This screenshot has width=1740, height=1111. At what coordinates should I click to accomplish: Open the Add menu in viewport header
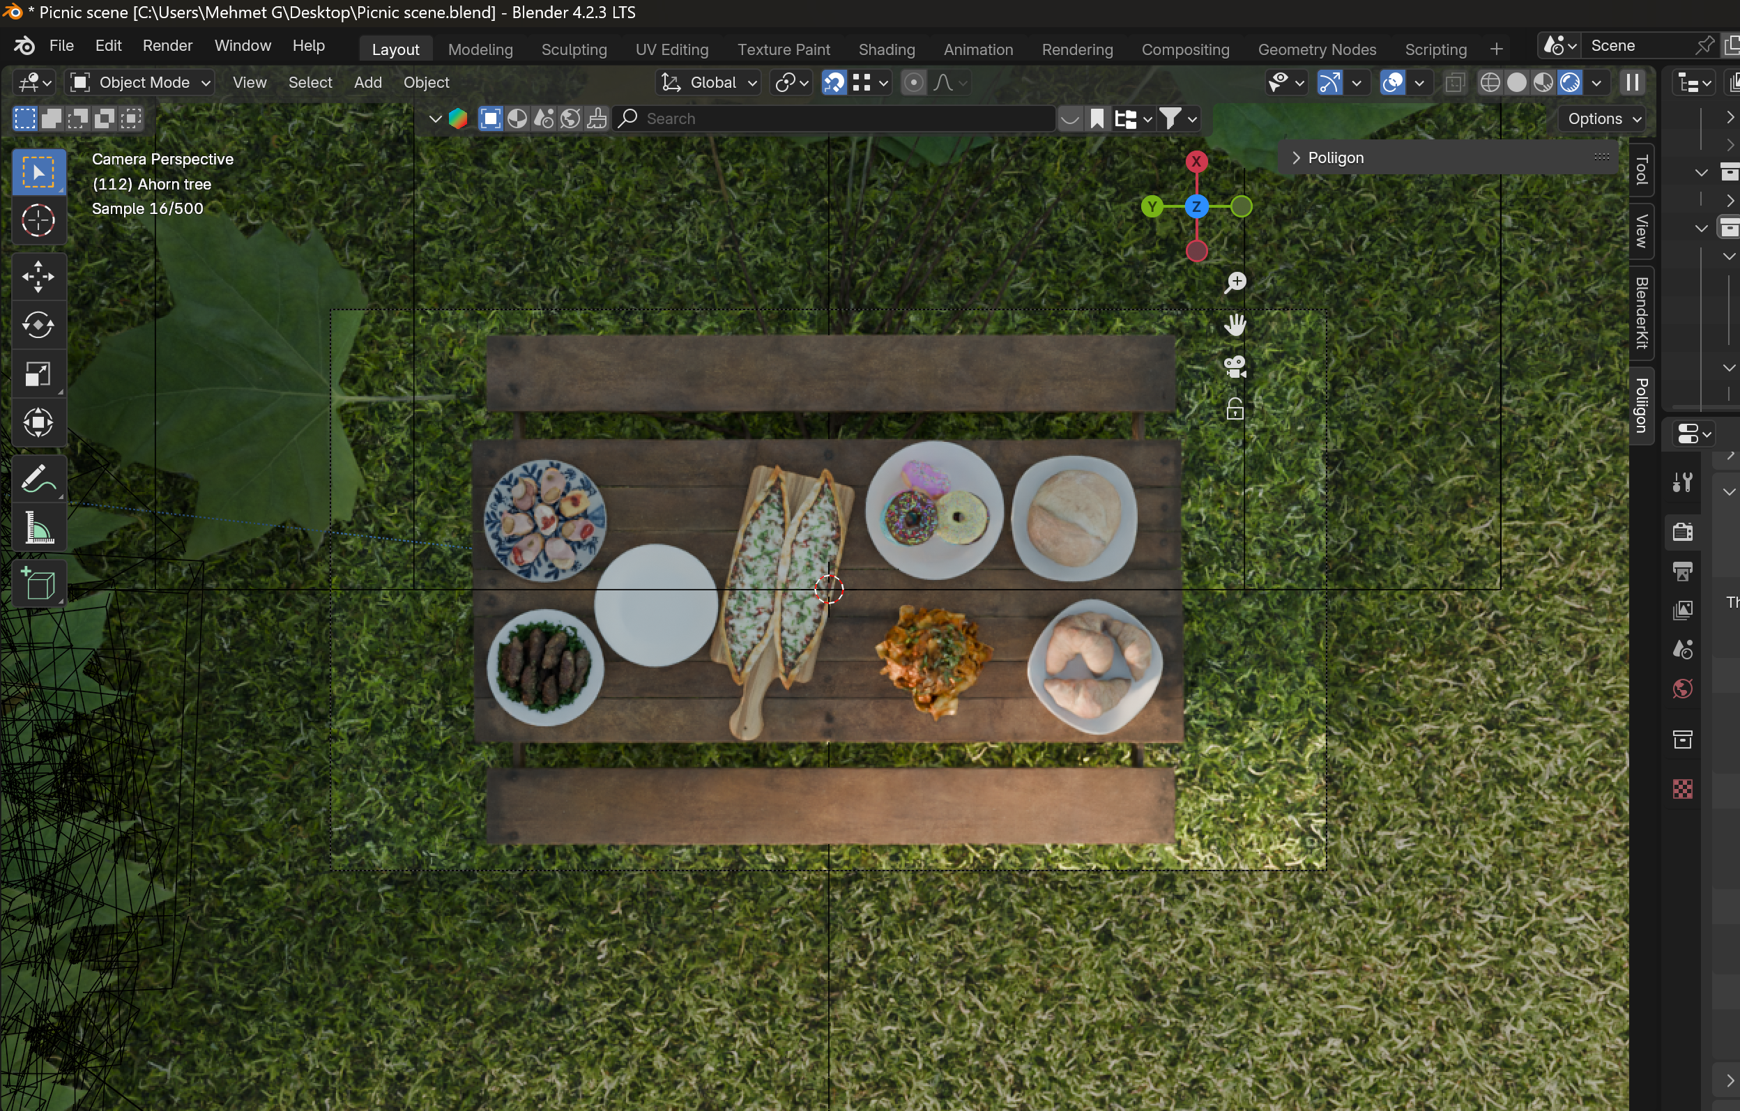(x=367, y=82)
